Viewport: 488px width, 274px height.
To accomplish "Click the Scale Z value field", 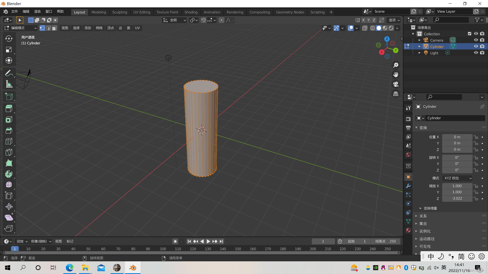I will tap(457, 199).
